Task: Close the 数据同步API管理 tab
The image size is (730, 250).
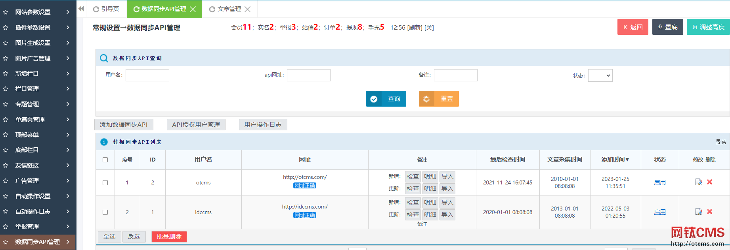Action: pos(193,9)
